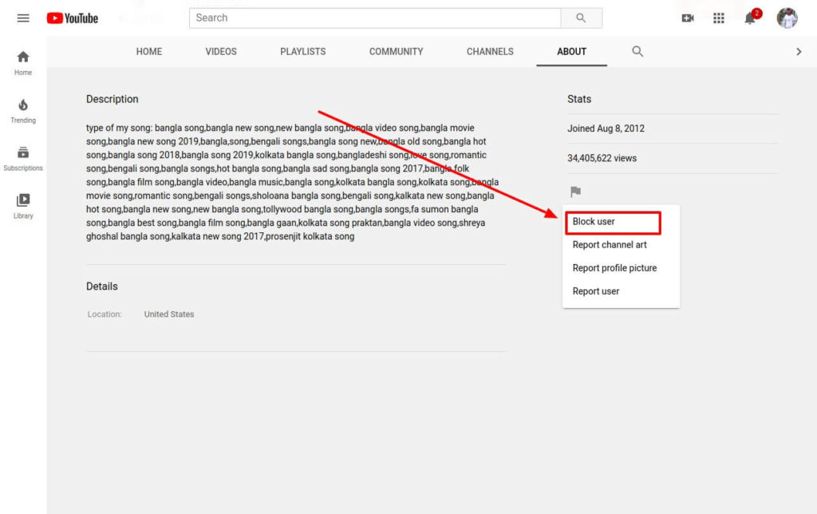The width and height of the screenshot is (817, 514).
Task: Select Home in the sidebar
Action: [22, 61]
